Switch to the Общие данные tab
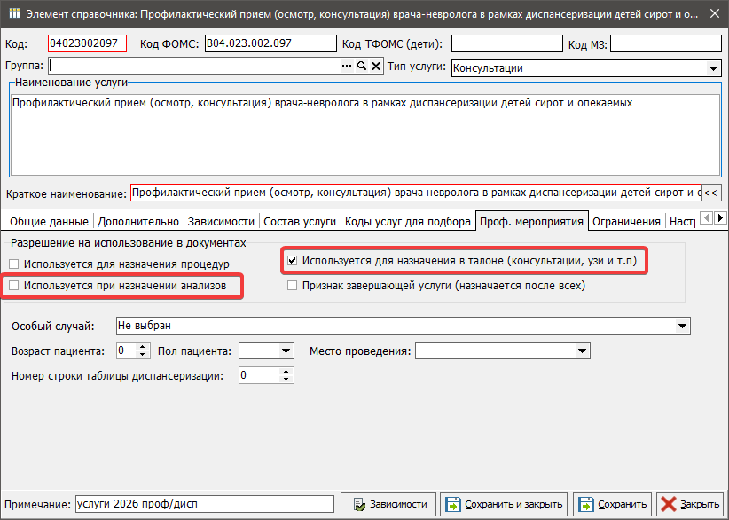Image resolution: width=729 pixels, height=520 pixels. 50,221
